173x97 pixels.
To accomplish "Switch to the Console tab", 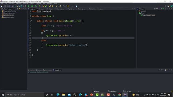I will pyautogui.click(x=57, y=70).
